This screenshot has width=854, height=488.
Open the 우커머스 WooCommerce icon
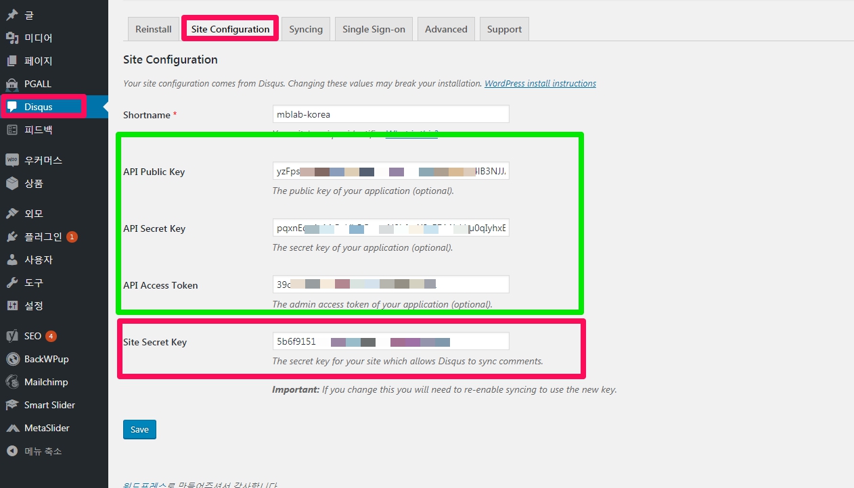12,160
